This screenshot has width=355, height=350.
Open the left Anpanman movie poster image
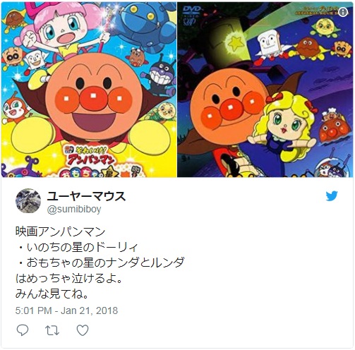click(89, 90)
